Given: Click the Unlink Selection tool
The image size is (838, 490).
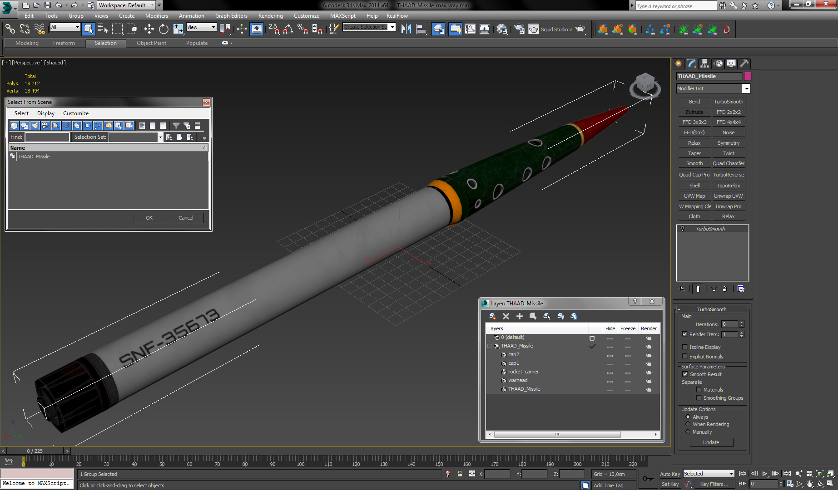Looking at the screenshot, I should coord(25,29).
